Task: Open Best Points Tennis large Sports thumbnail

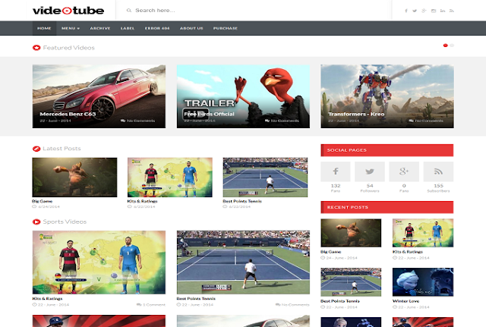Action: click(243, 263)
